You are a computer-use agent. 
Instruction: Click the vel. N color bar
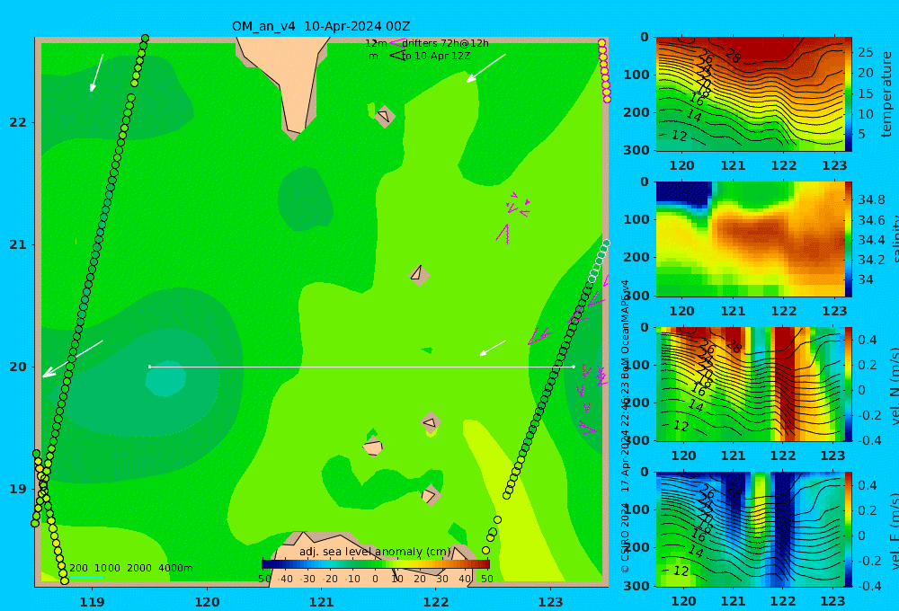(x=848, y=384)
